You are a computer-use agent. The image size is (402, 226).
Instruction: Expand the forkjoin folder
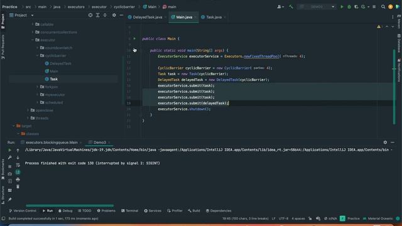[x=38, y=87]
